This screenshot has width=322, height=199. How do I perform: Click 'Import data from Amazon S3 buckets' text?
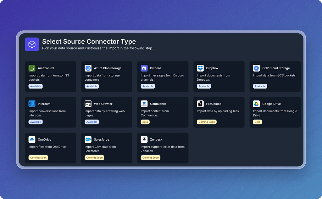pyautogui.click(x=49, y=78)
